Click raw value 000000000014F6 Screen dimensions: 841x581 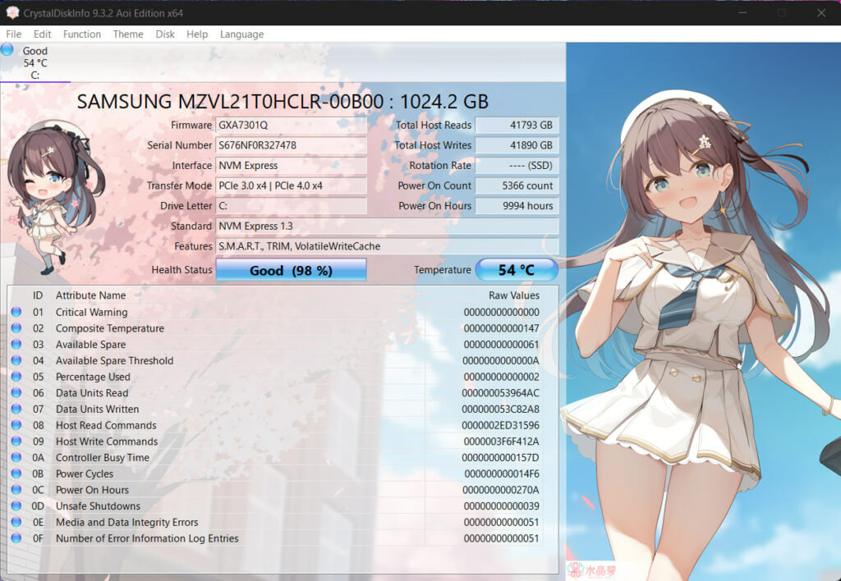501,473
